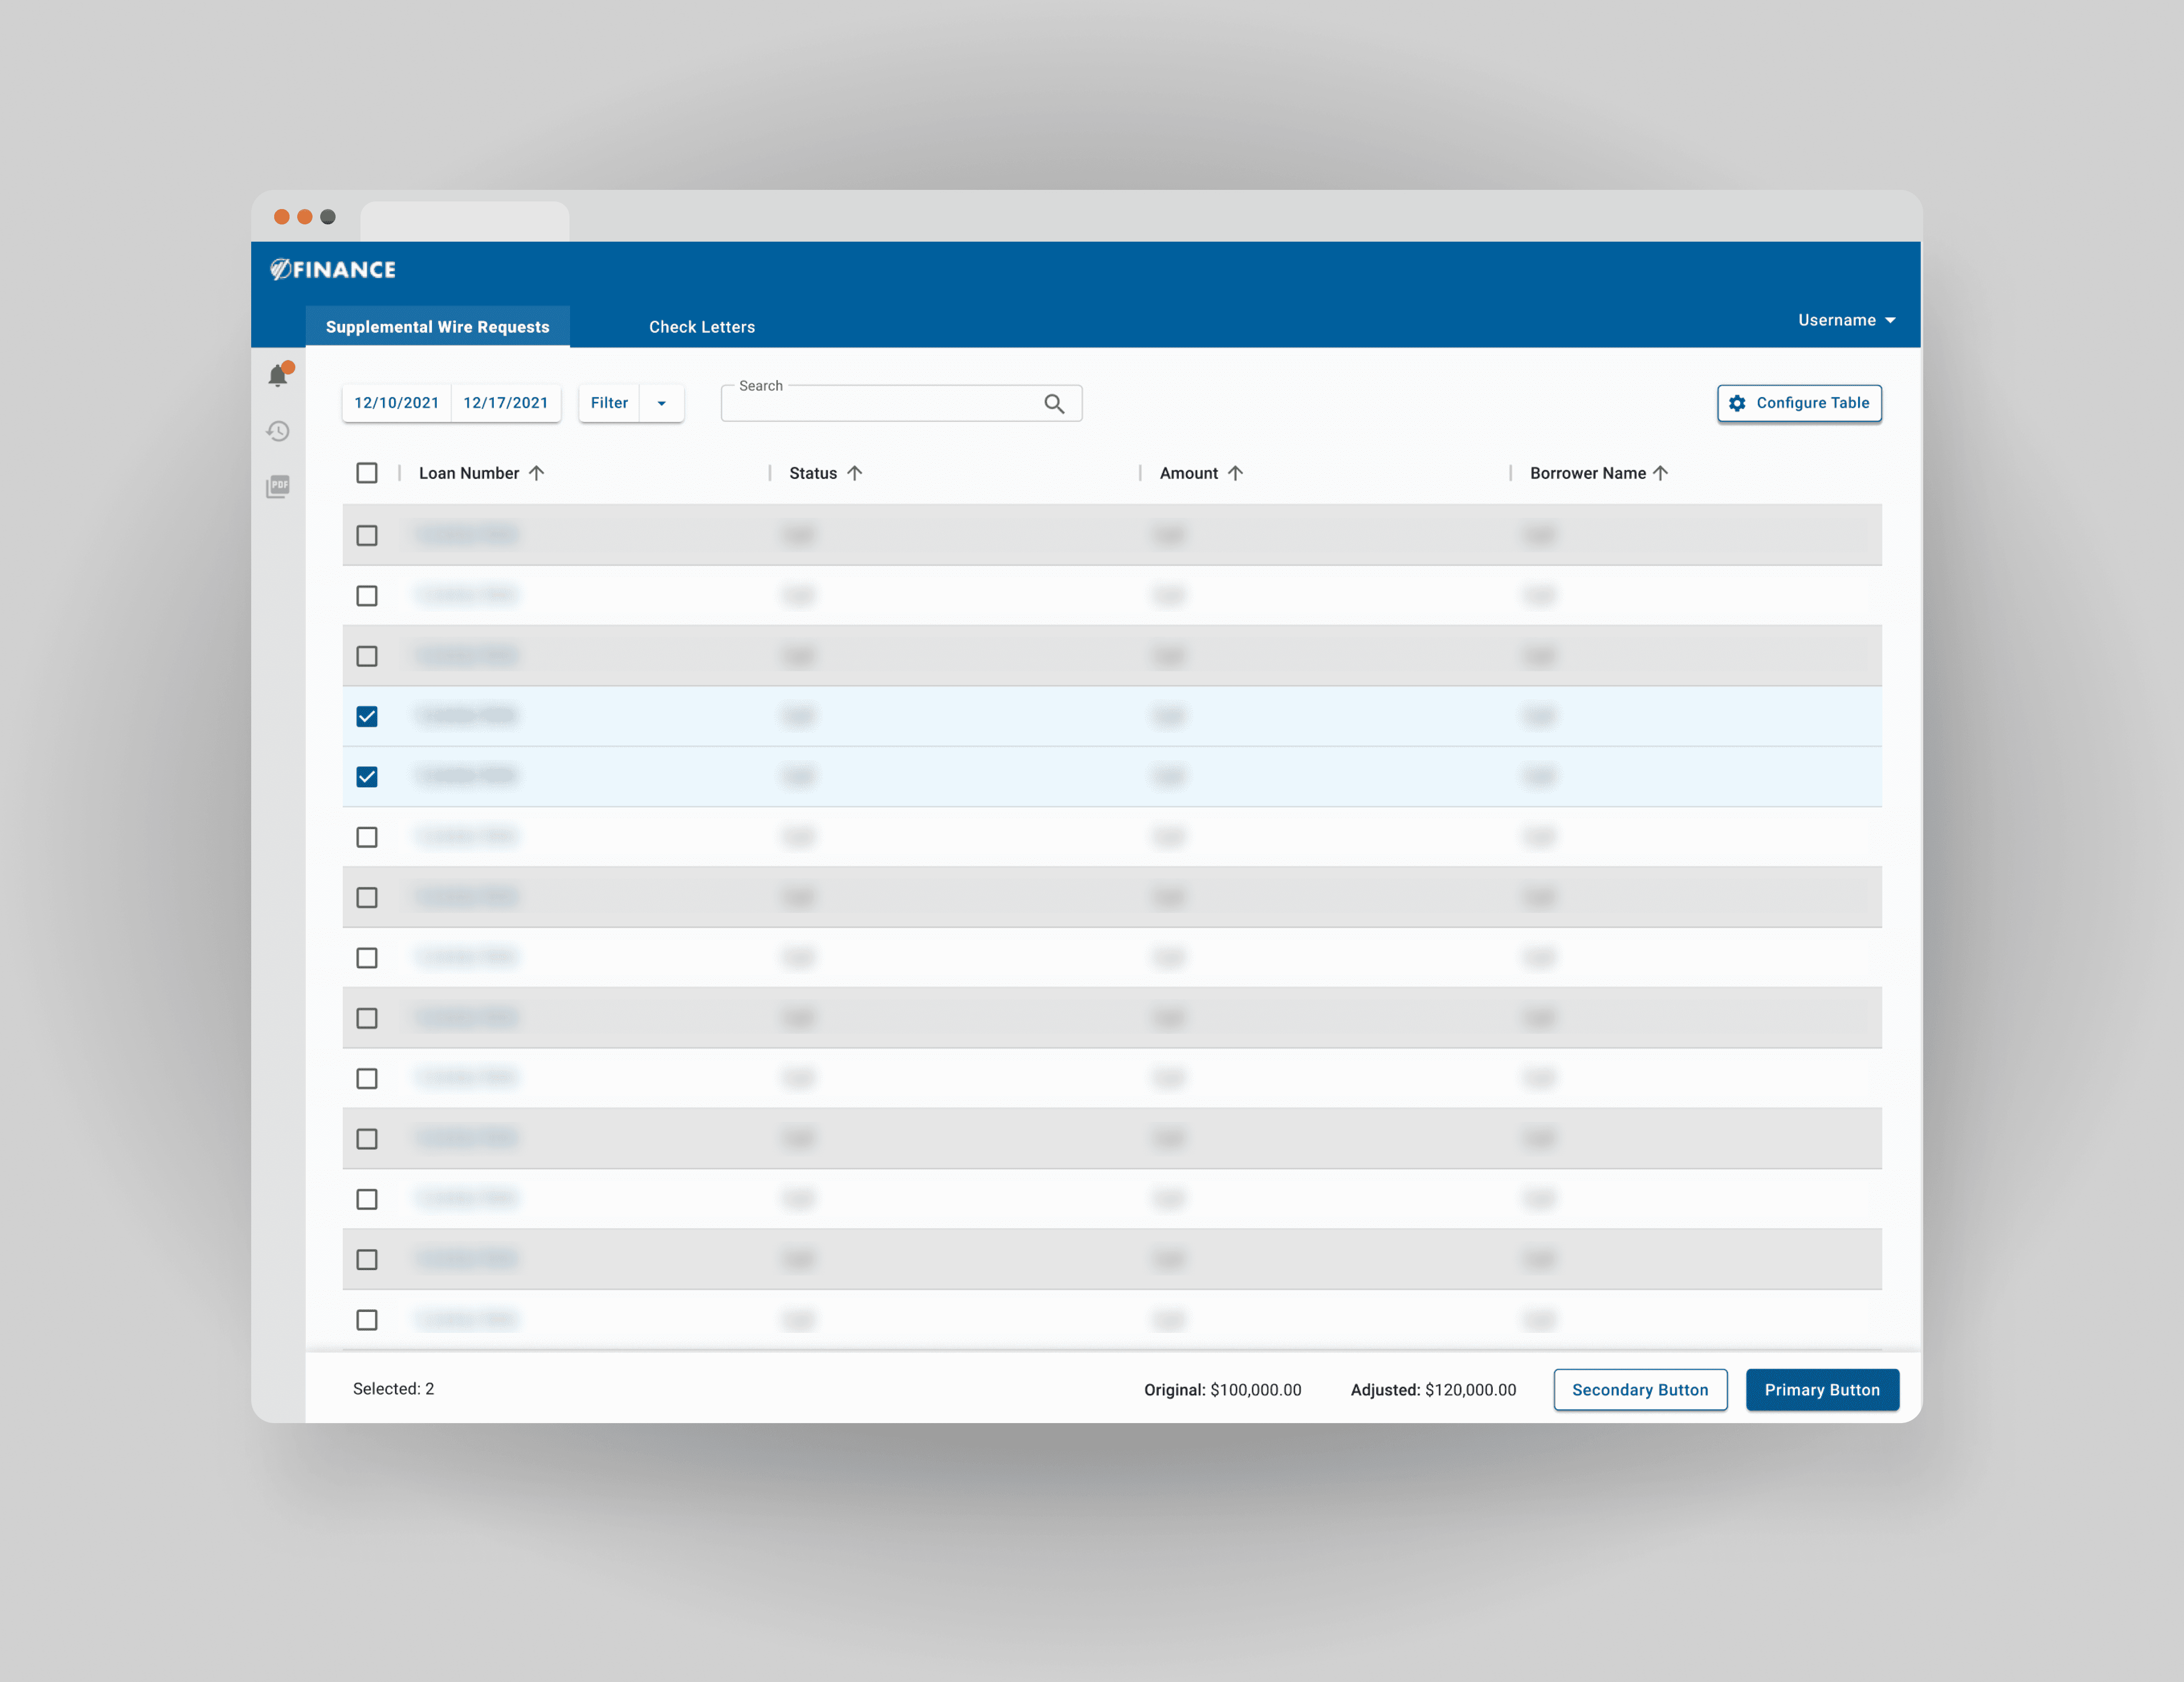Click the FINANCE logo
2184x1682 pixels.
[x=334, y=269]
